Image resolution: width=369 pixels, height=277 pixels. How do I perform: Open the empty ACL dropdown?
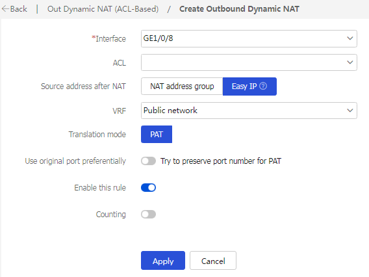pos(249,62)
